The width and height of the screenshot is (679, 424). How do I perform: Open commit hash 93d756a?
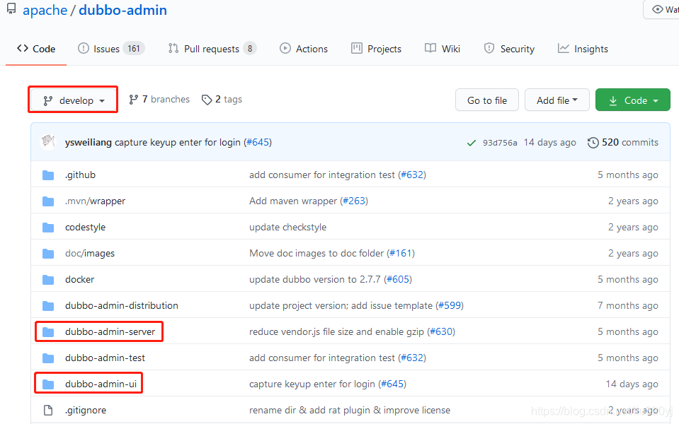500,143
